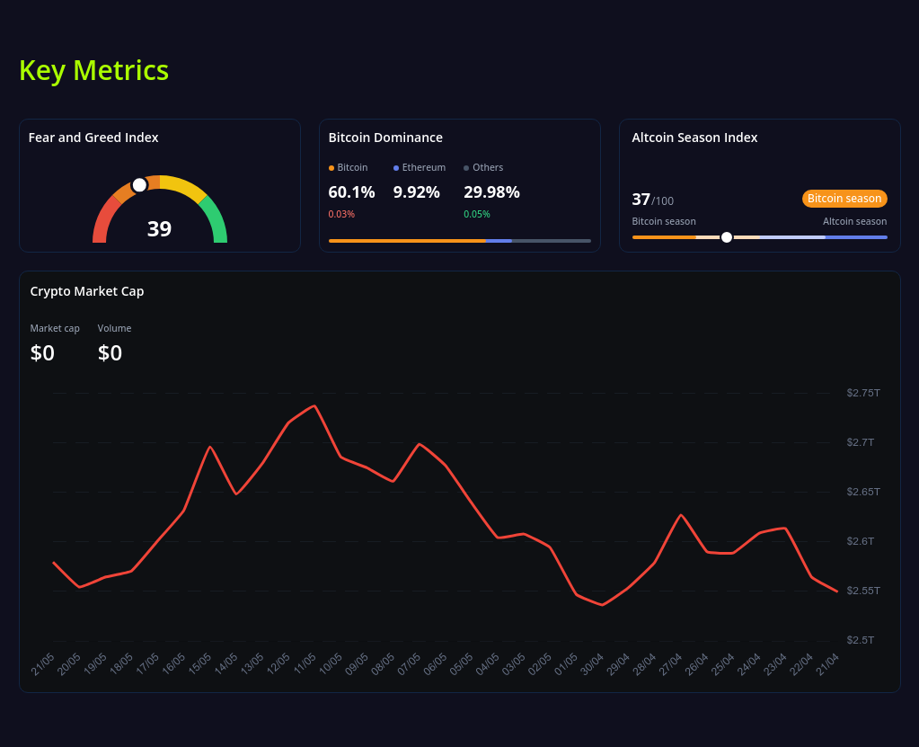
Task: Click the Market cap label
Action: [x=55, y=328]
